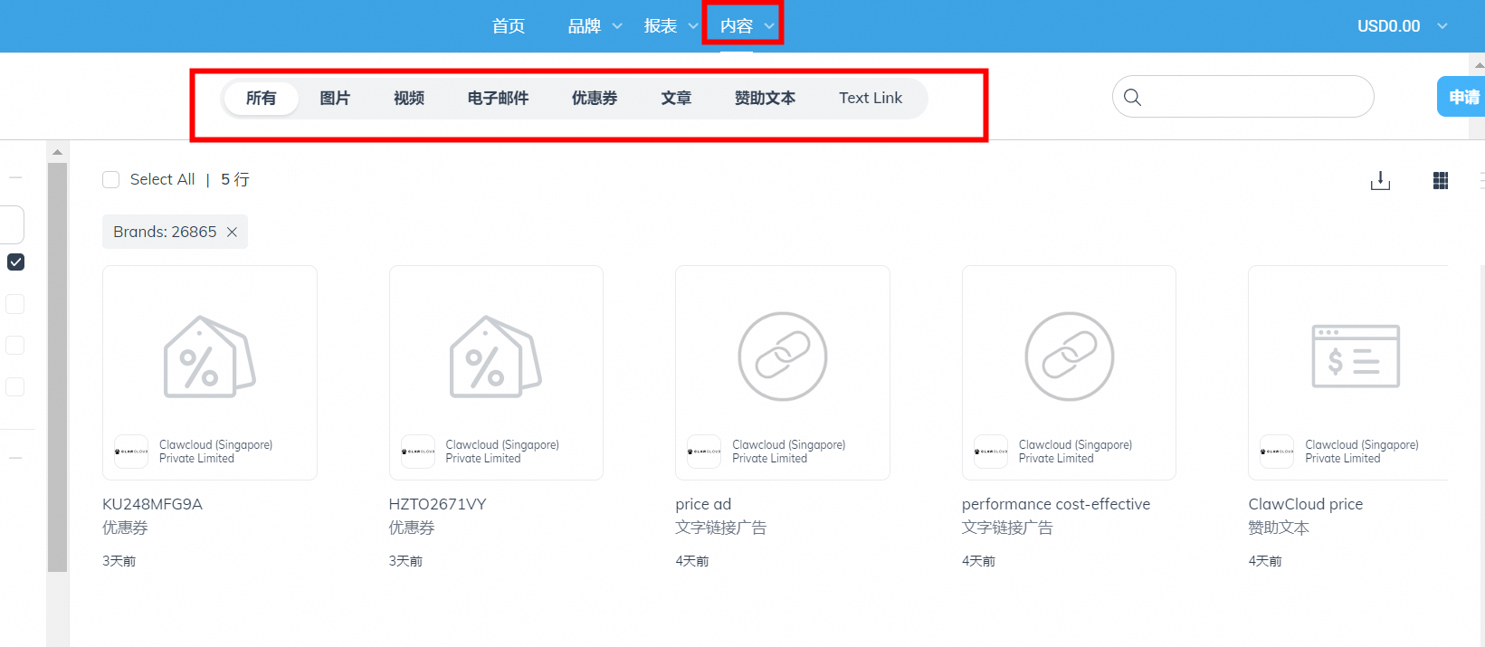Expand the 品牌 dropdown menu
The image size is (1485, 647).
coord(595,26)
